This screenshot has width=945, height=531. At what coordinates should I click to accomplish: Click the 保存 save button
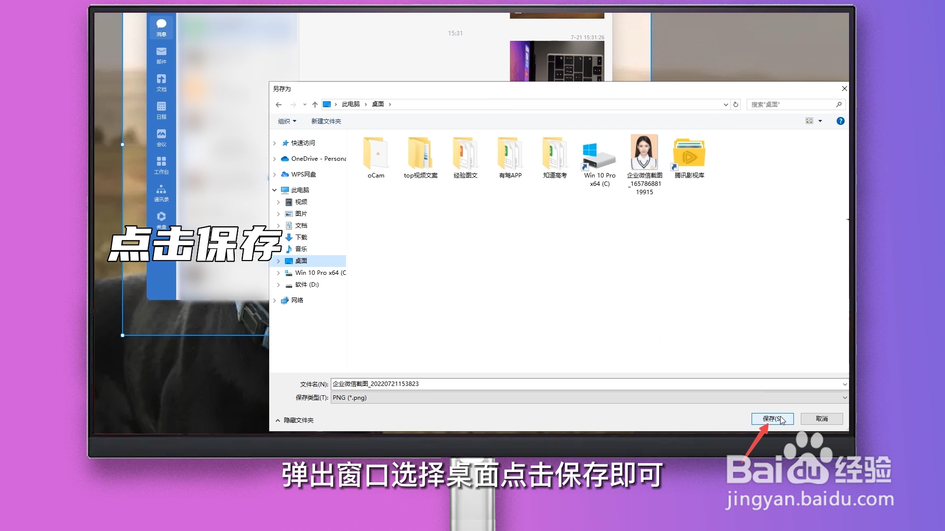[772, 419]
